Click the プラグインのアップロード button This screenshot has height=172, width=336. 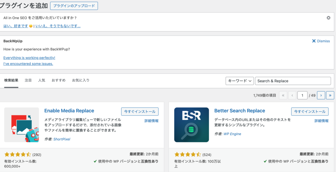[x=74, y=6]
